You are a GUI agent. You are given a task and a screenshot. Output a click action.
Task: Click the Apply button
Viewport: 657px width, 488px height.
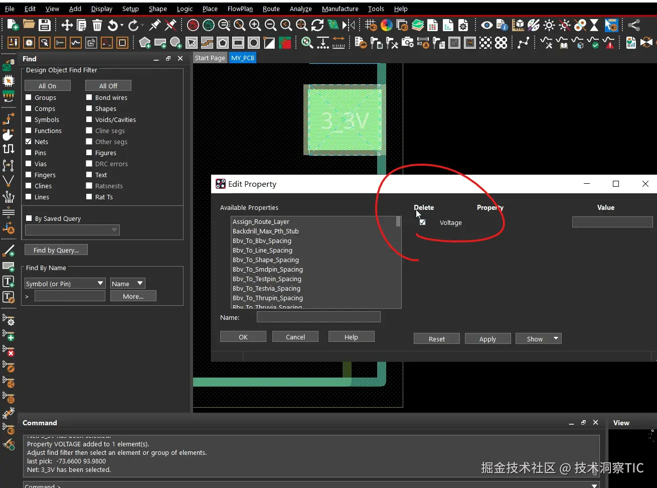(487, 339)
